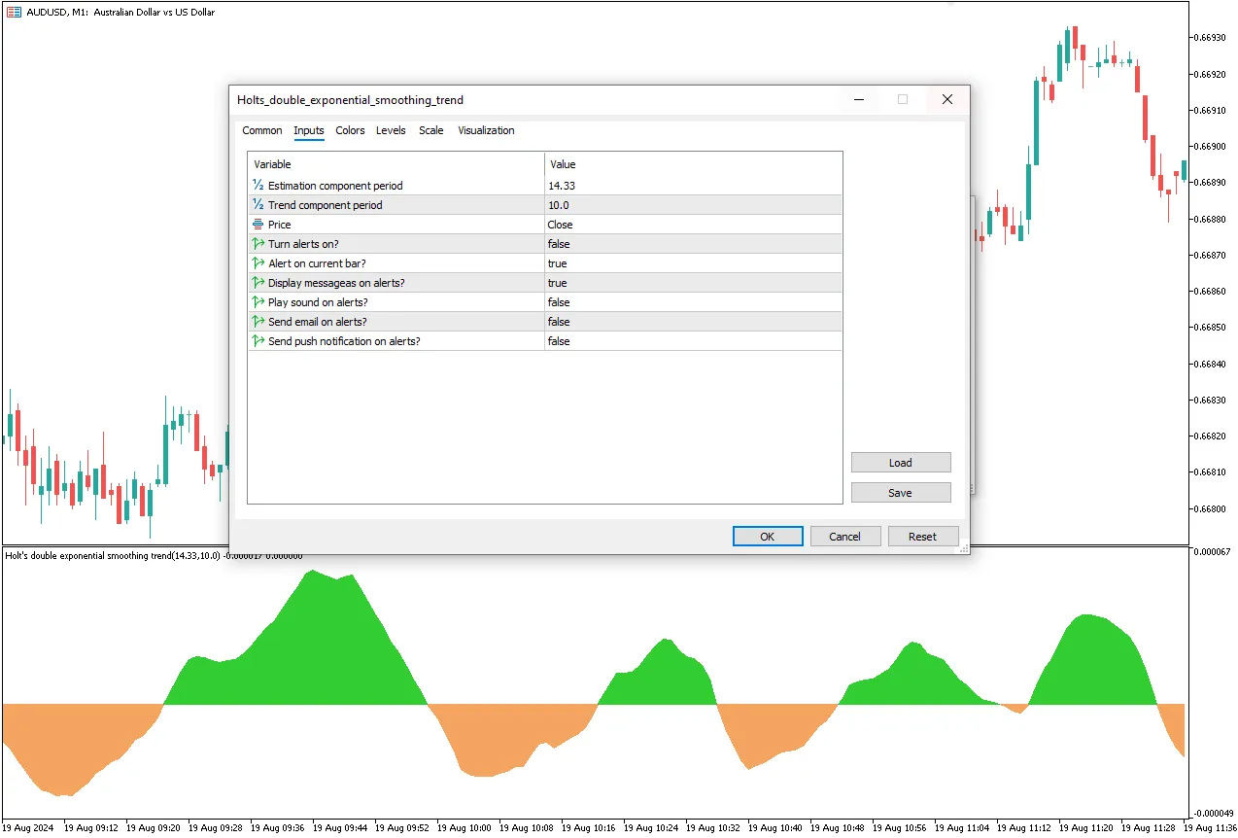Click the AUDUSD chart icon in title
1238x838 pixels.
[14, 13]
